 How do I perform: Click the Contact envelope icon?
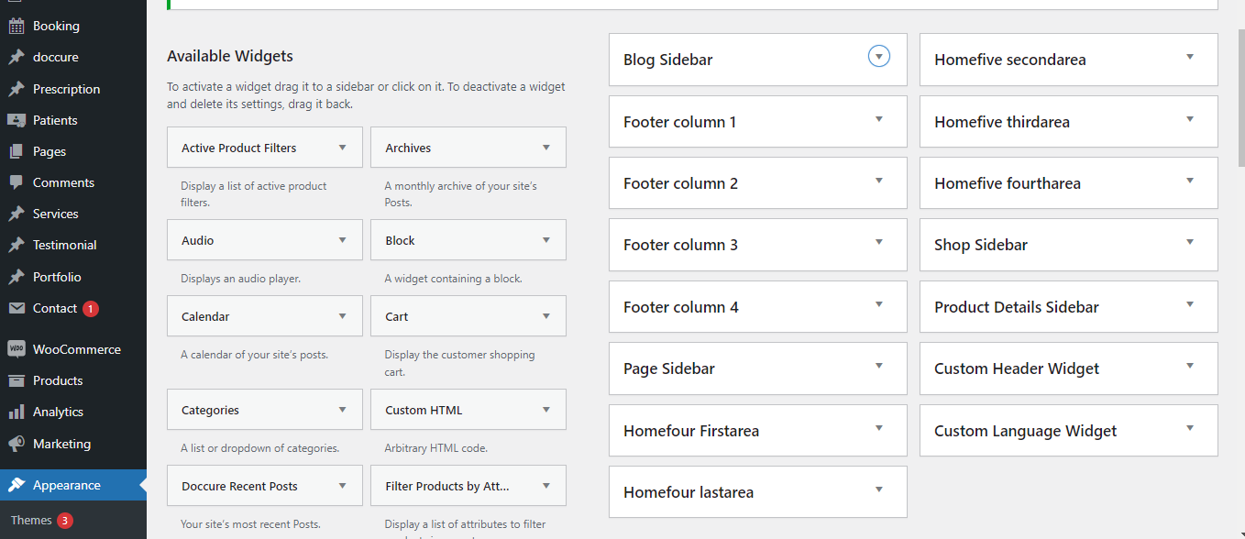tap(17, 308)
